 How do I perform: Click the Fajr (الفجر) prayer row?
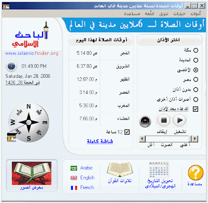coord(101,53)
